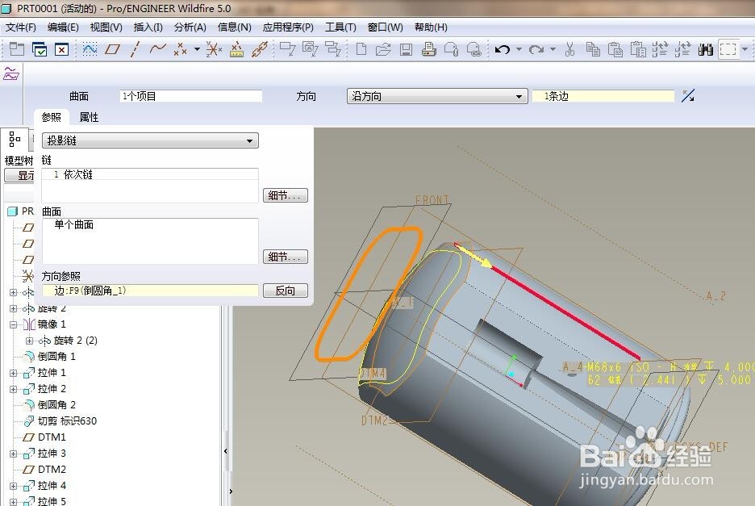Click the copy icon
Viewport: 755px width, 506px height.
[593, 49]
